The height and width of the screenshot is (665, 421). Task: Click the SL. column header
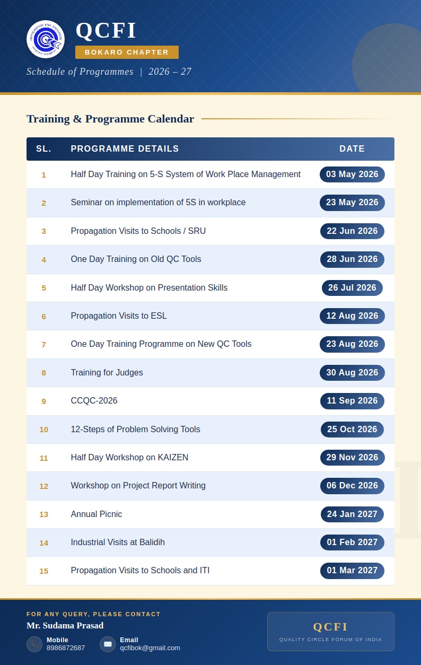coord(43,149)
